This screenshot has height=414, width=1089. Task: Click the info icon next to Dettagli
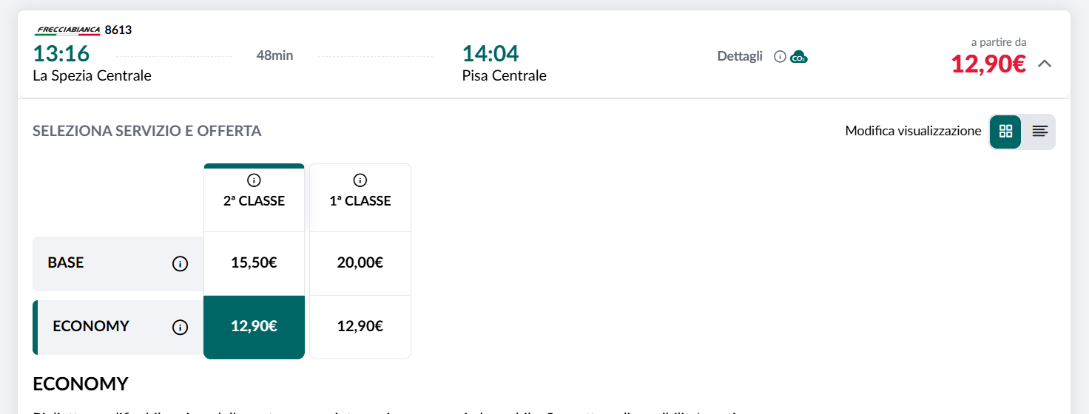pos(780,56)
